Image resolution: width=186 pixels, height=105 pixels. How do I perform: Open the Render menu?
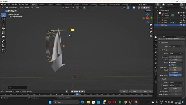(15, 4)
